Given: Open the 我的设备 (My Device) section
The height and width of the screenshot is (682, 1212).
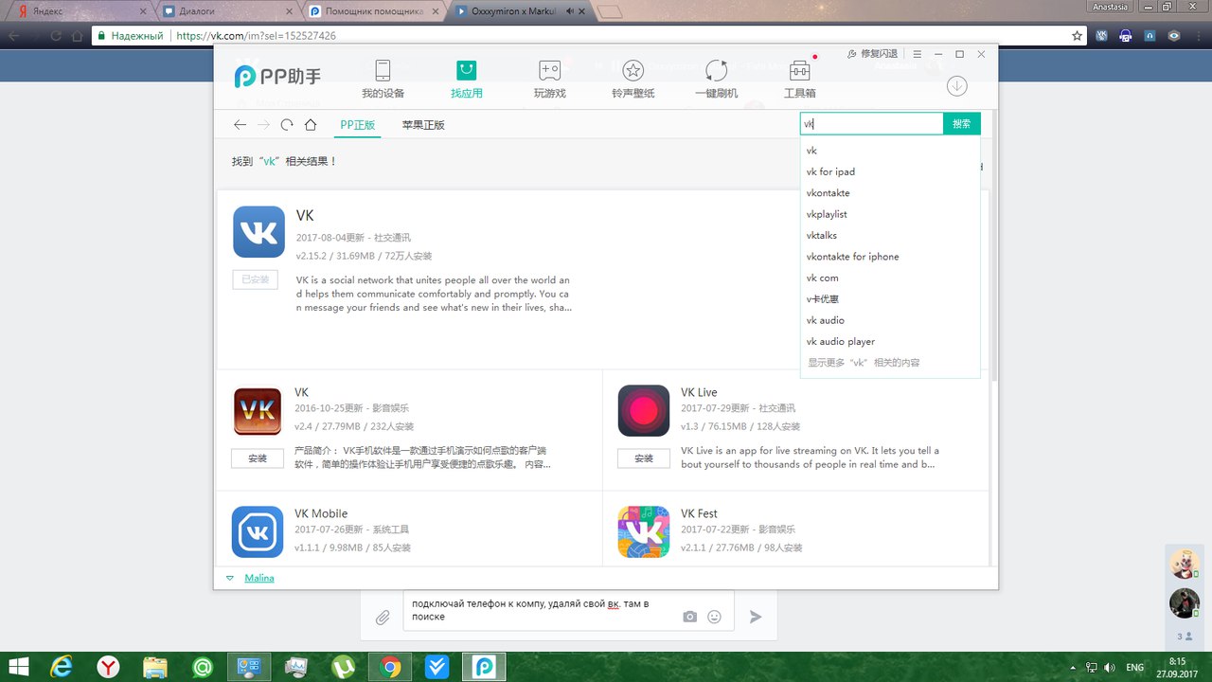Looking at the screenshot, I should (383, 80).
